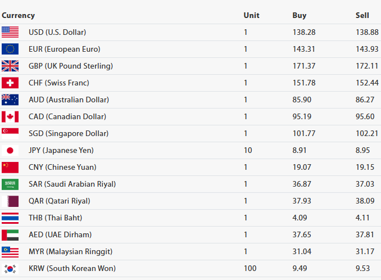Click the European Union flag icon
The height and width of the screenshot is (280, 381).
click(10, 49)
